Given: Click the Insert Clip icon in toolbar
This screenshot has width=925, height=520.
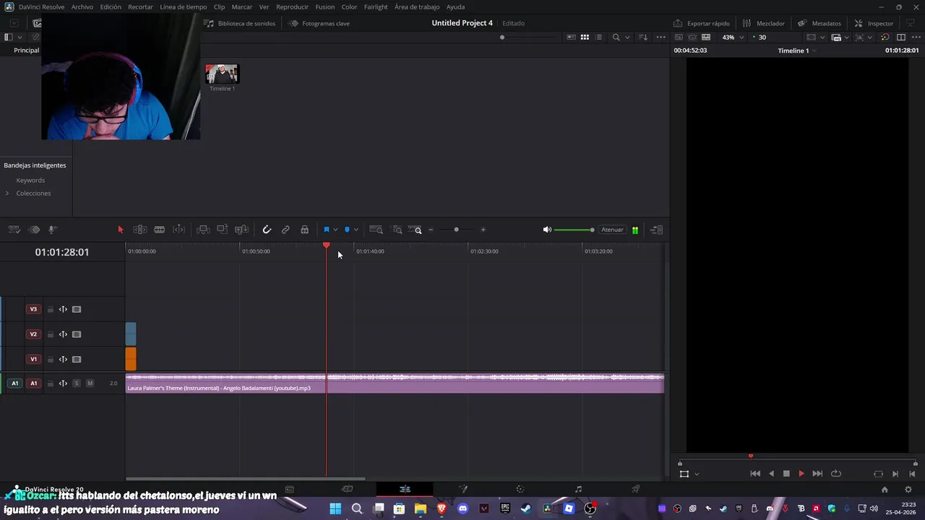Looking at the screenshot, I should coord(203,230).
